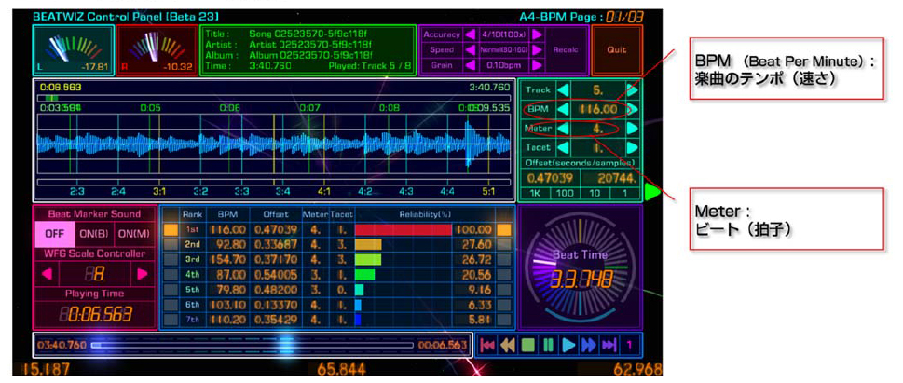This screenshot has height=383, width=903.
Task: Tick the box after the 27.60 reliability value
Action: pyautogui.click(x=504, y=245)
